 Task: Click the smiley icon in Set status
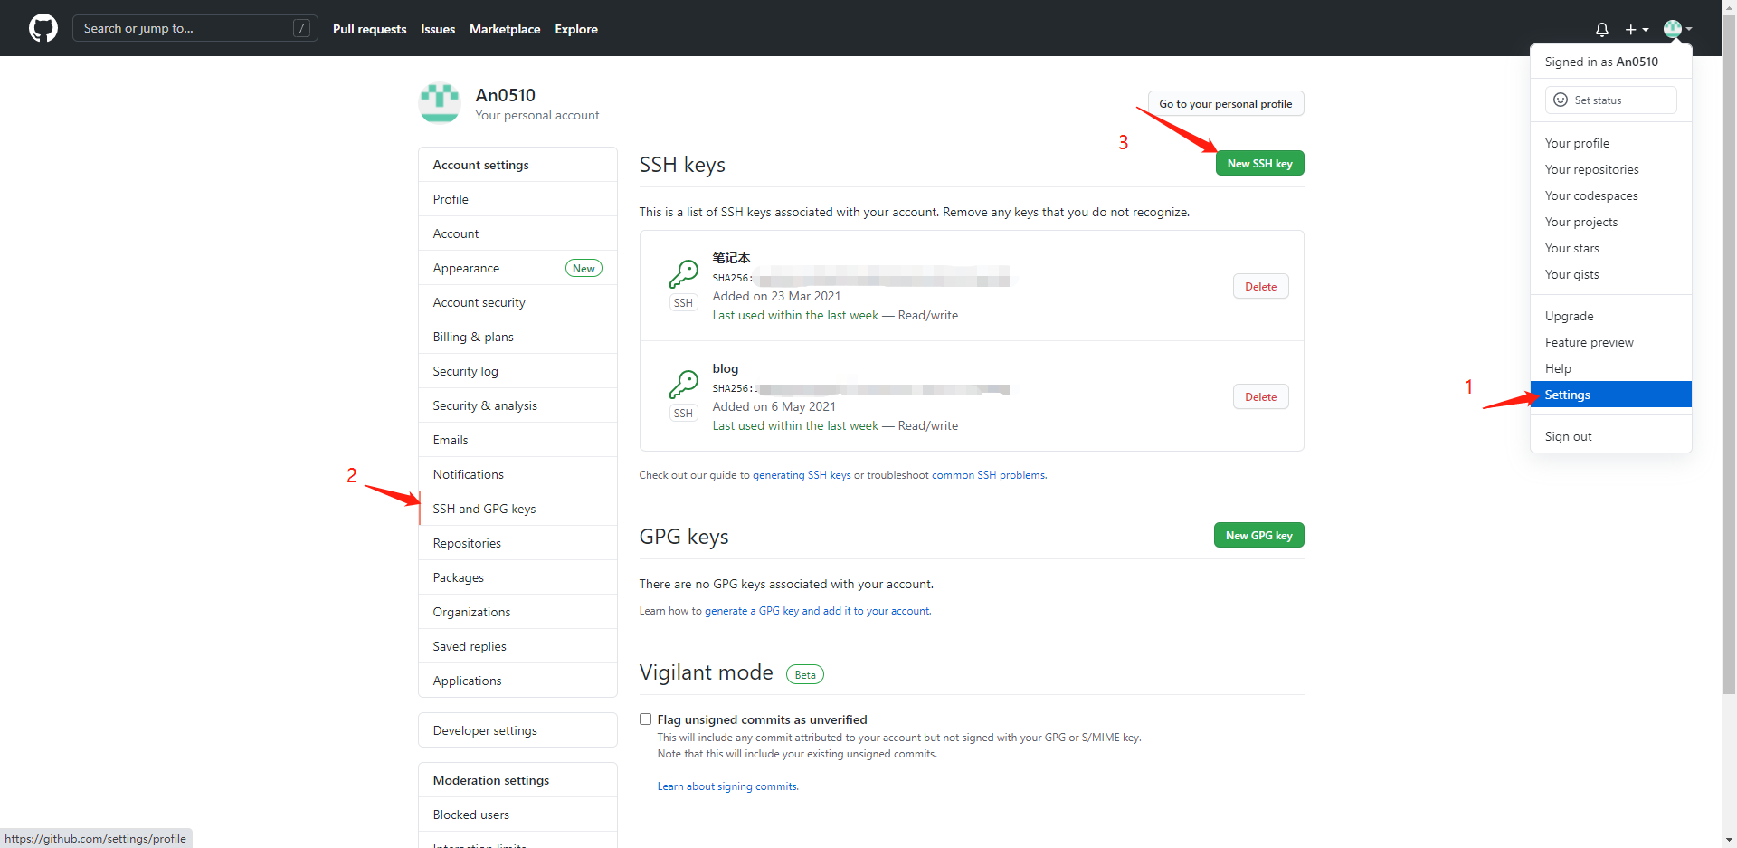click(x=1560, y=100)
